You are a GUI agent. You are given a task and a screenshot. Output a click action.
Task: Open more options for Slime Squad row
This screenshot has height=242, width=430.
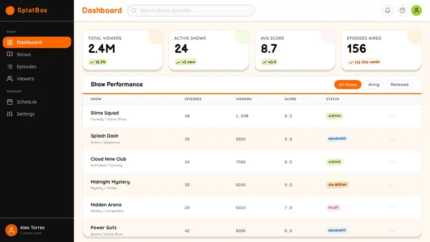click(392, 116)
